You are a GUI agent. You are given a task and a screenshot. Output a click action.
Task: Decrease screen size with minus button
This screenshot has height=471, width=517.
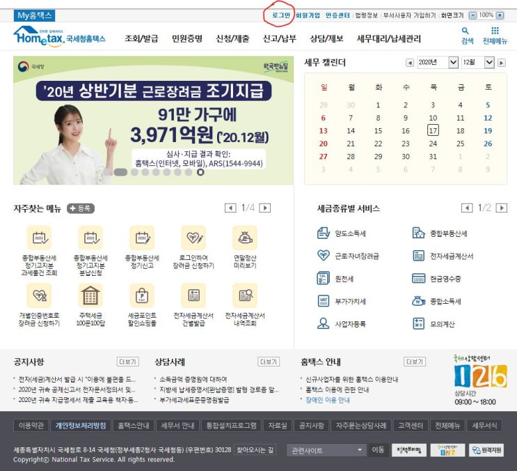click(x=473, y=15)
